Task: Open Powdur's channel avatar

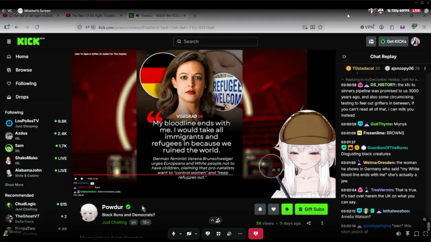Action: pyautogui.click(x=89, y=212)
